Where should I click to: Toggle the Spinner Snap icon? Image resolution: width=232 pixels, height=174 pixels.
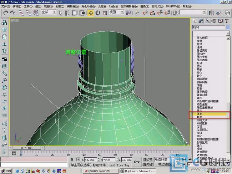[167, 13]
